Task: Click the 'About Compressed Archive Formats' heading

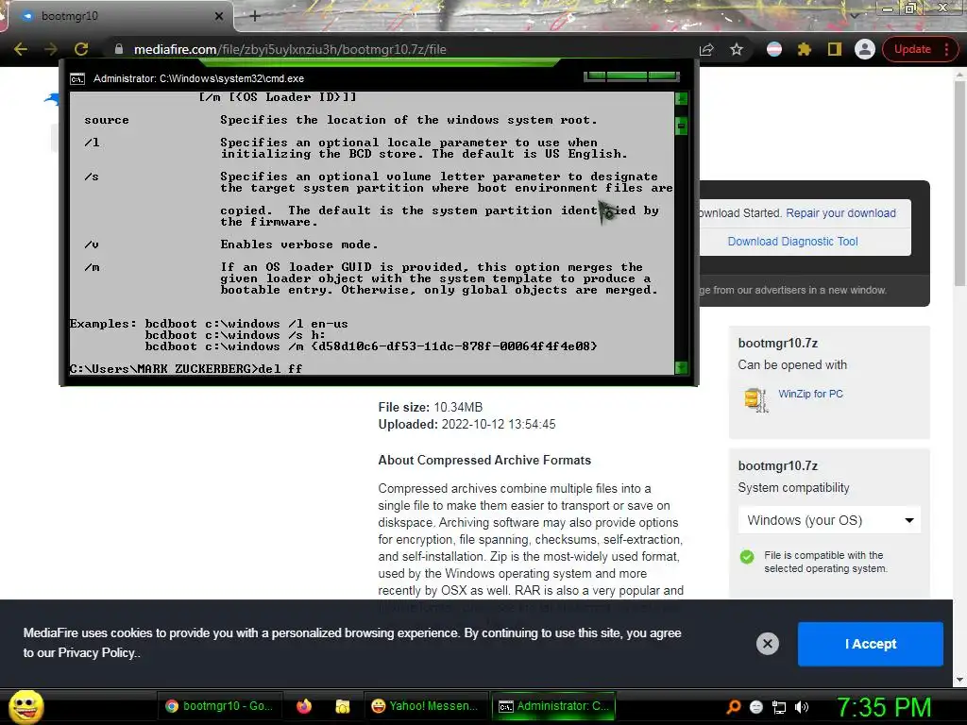Action: [x=484, y=461]
